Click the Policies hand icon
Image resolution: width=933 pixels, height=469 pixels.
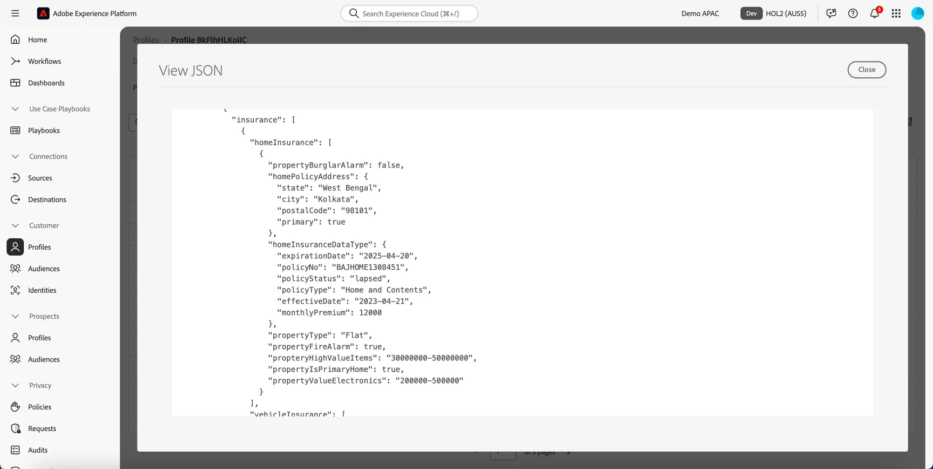(x=15, y=407)
